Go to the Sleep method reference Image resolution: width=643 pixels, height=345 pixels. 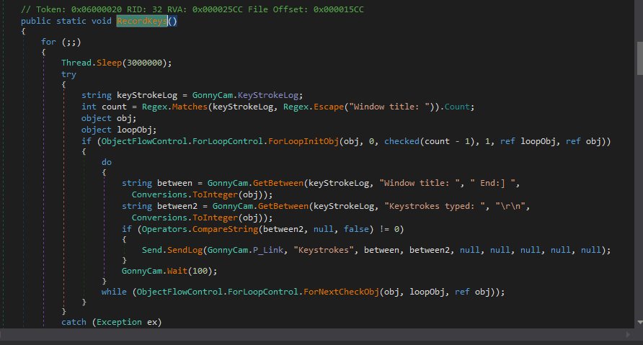coord(109,63)
